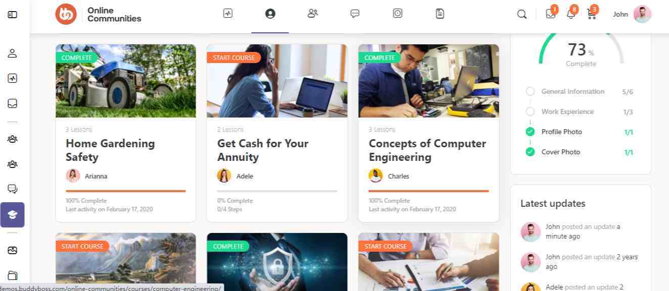Open messages inbox icon in header
669x291 pixels.
[551, 14]
